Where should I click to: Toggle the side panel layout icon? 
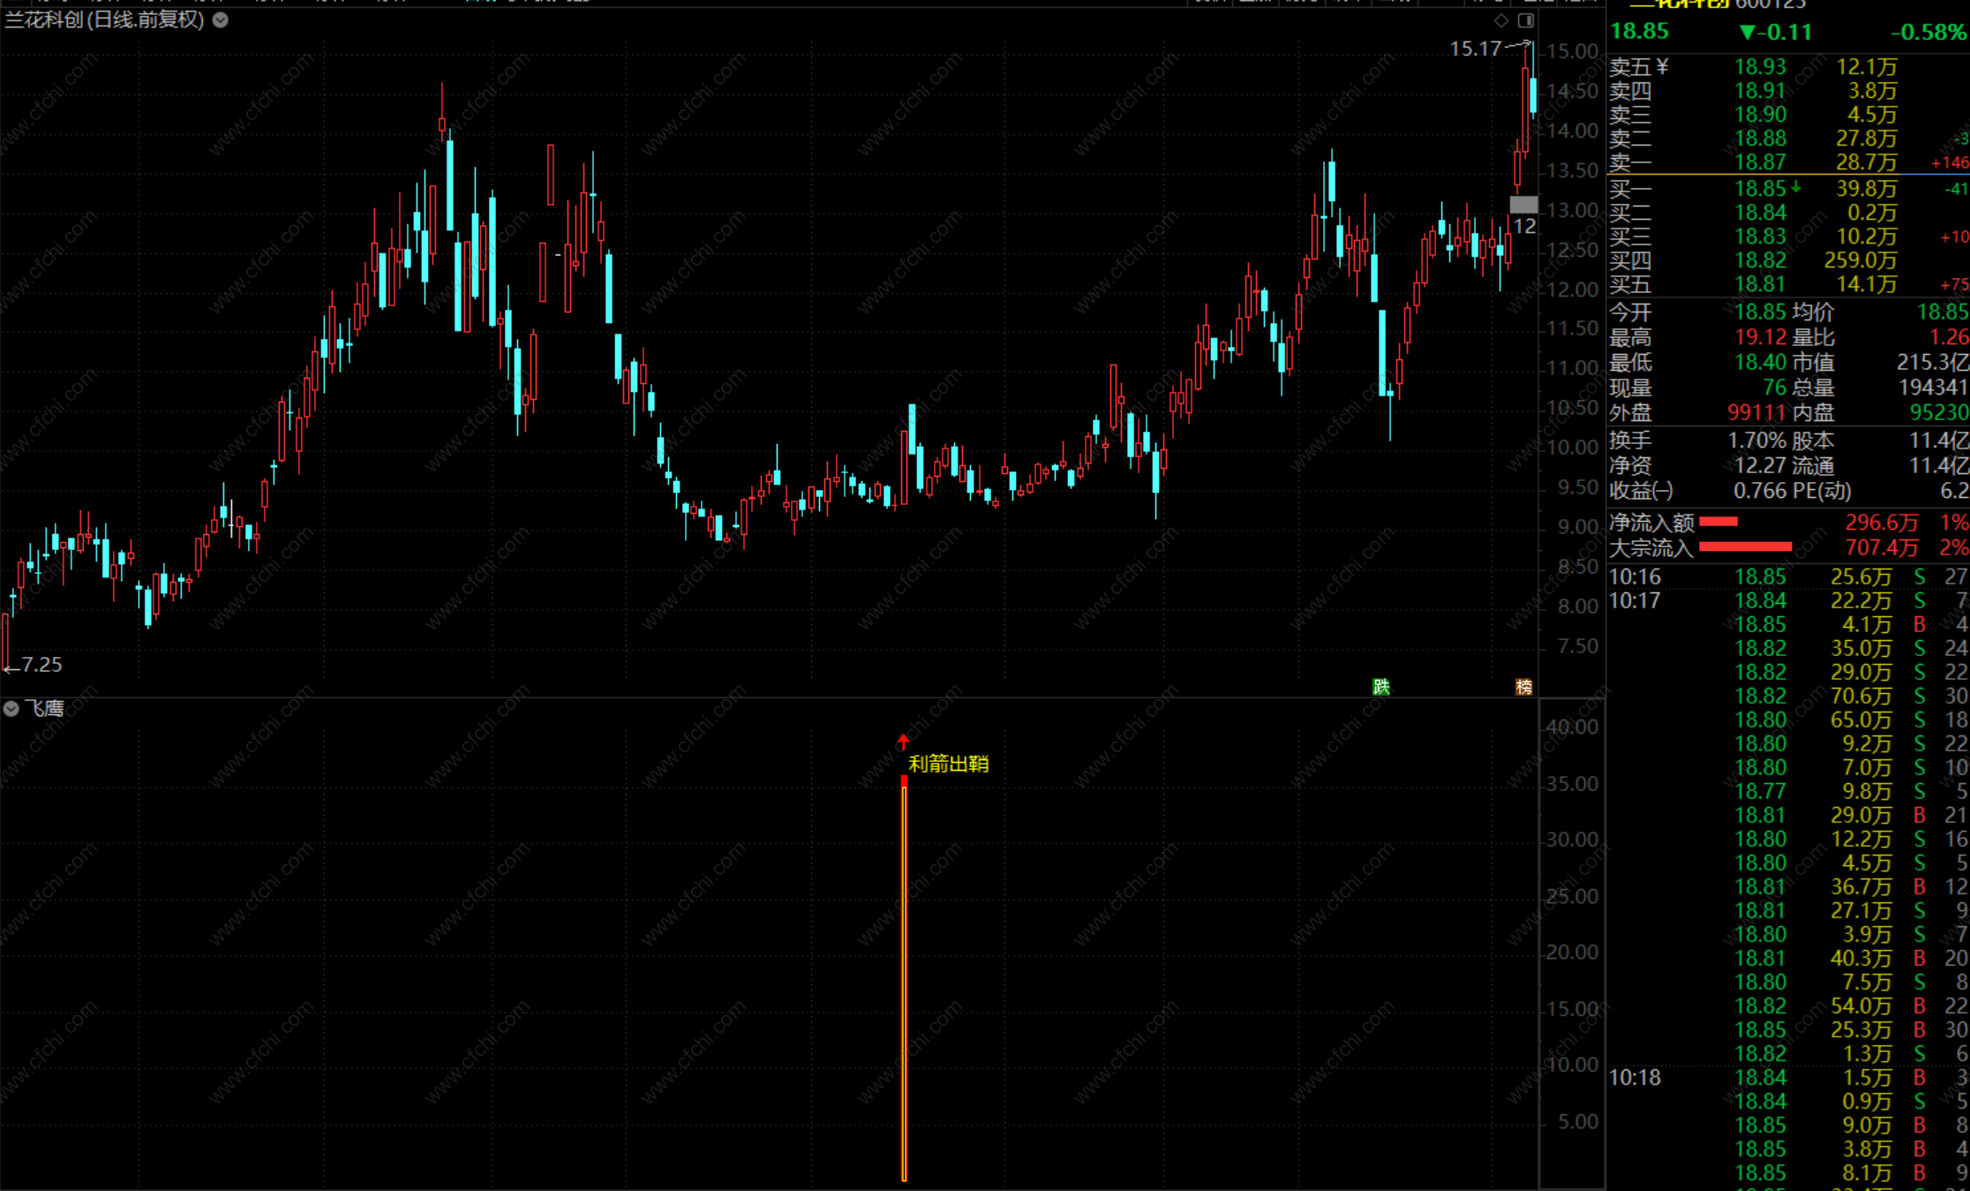click(x=1526, y=20)
